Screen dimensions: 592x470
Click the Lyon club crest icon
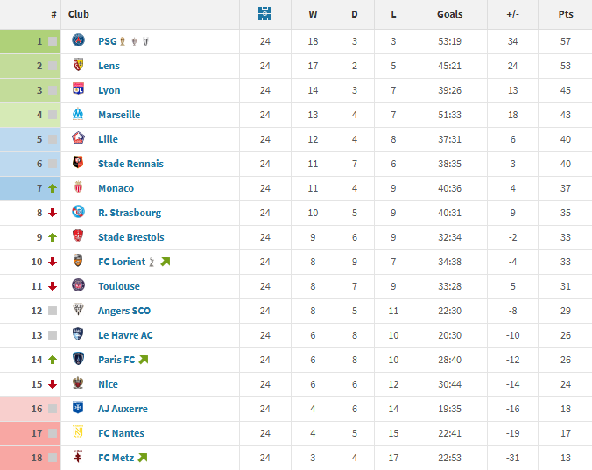pyautogui.click(x=79, y=90)
